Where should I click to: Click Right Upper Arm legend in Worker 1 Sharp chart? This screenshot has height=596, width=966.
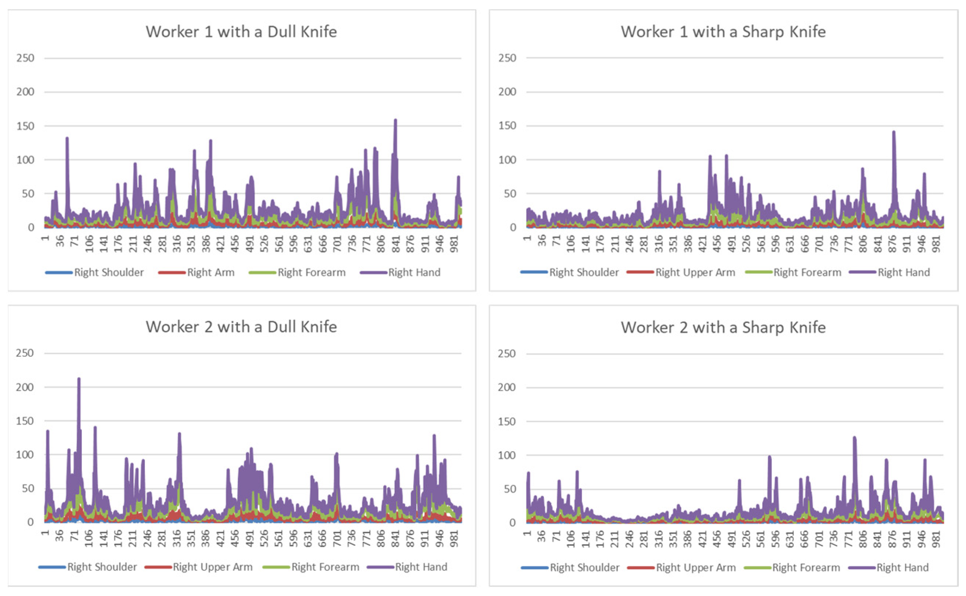tap(695, 272)
